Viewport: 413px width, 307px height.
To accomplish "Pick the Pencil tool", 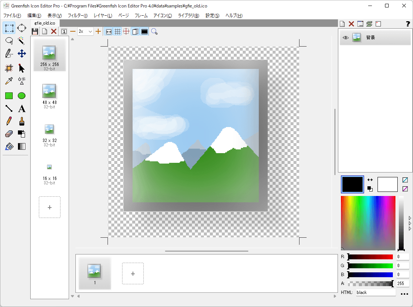I will (9, 121).
